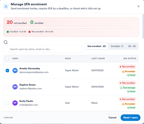Click the name Daphne Green
Image resolution: width=144 pixels, height=124 pixels.
click(x=27, y=85)
